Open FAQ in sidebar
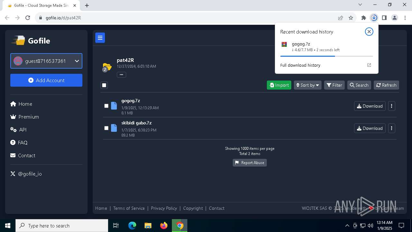The height and width of the screenshot is (232, 412). [19, 142]
